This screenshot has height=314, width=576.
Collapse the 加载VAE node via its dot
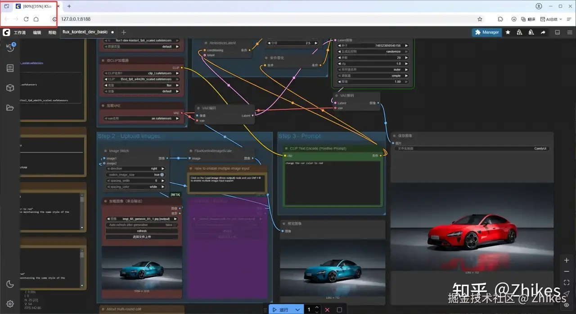click(103, 106)
